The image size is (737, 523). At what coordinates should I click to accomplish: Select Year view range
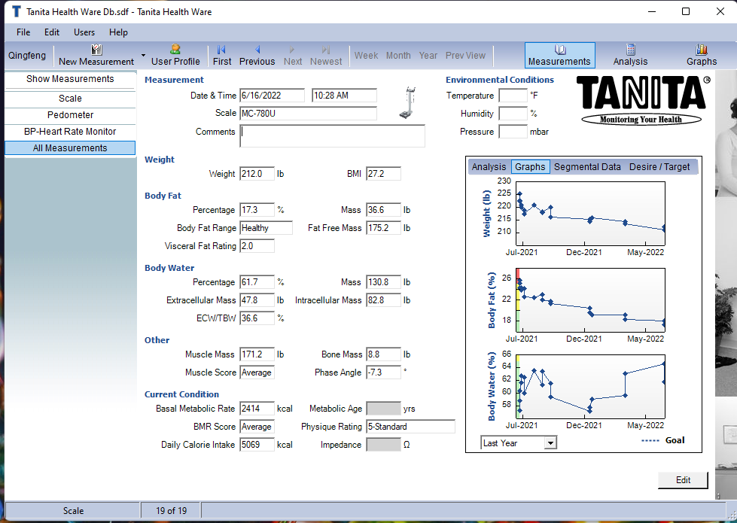pos(428,56)
